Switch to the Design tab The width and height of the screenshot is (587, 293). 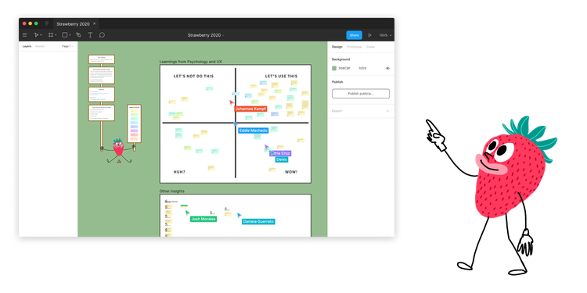coord(337,47)
